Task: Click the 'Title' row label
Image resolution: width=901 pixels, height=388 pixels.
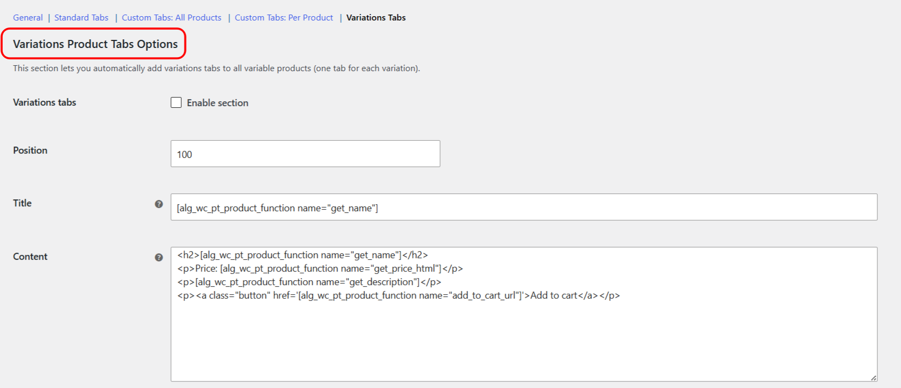Action: [22, 203]
